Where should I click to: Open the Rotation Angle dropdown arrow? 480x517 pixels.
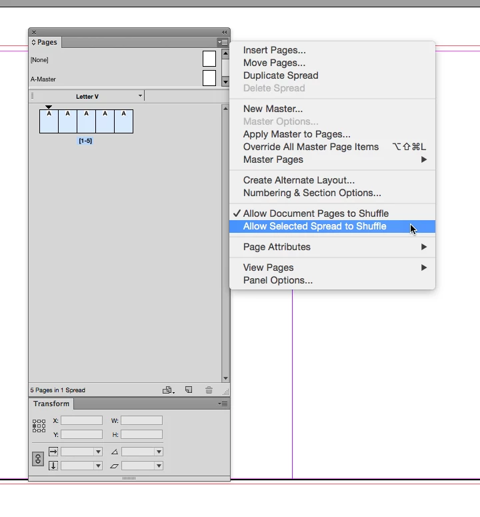point(159,452)
